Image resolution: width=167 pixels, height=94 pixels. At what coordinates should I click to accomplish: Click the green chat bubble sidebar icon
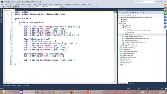point(165,14)
